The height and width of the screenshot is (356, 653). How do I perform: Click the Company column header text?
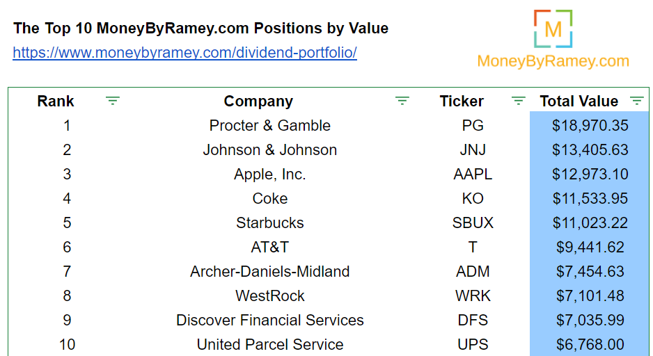(258, 101)
